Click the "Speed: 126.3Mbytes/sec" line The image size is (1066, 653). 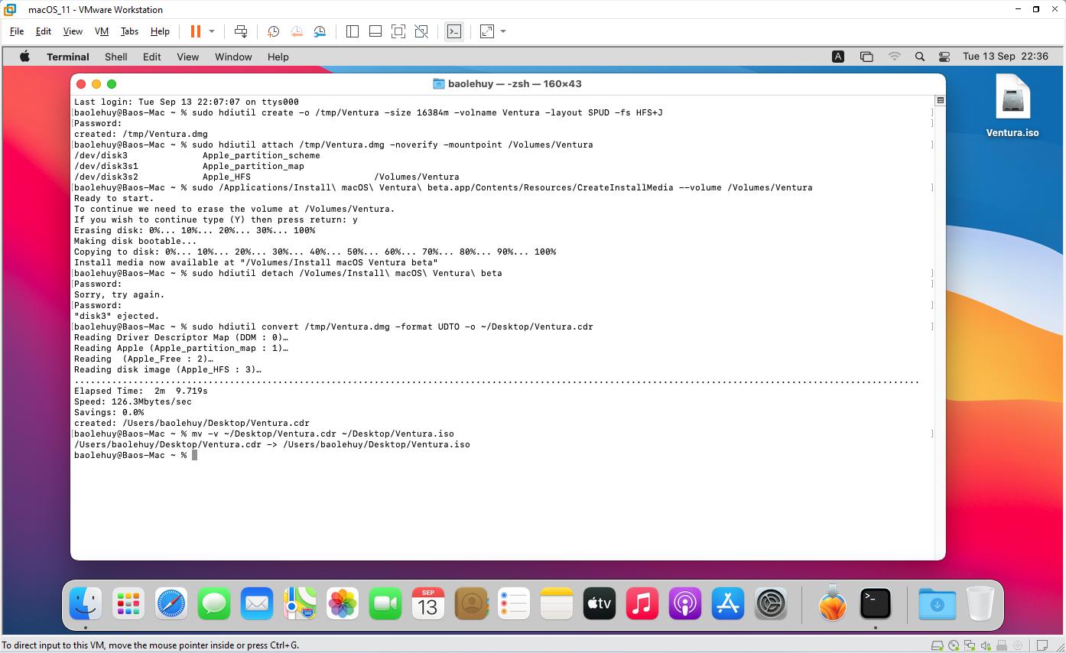coord(133,401)
